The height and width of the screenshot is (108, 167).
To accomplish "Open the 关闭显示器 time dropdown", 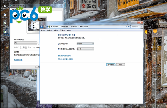I will (85, 44).
